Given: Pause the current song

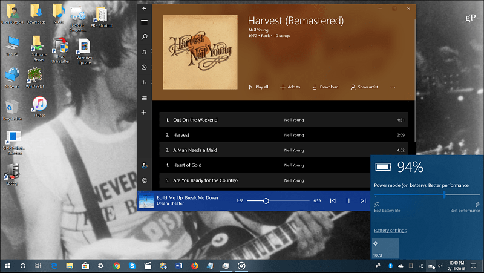Looking at the screenshot, I should (x=348, y=201).
